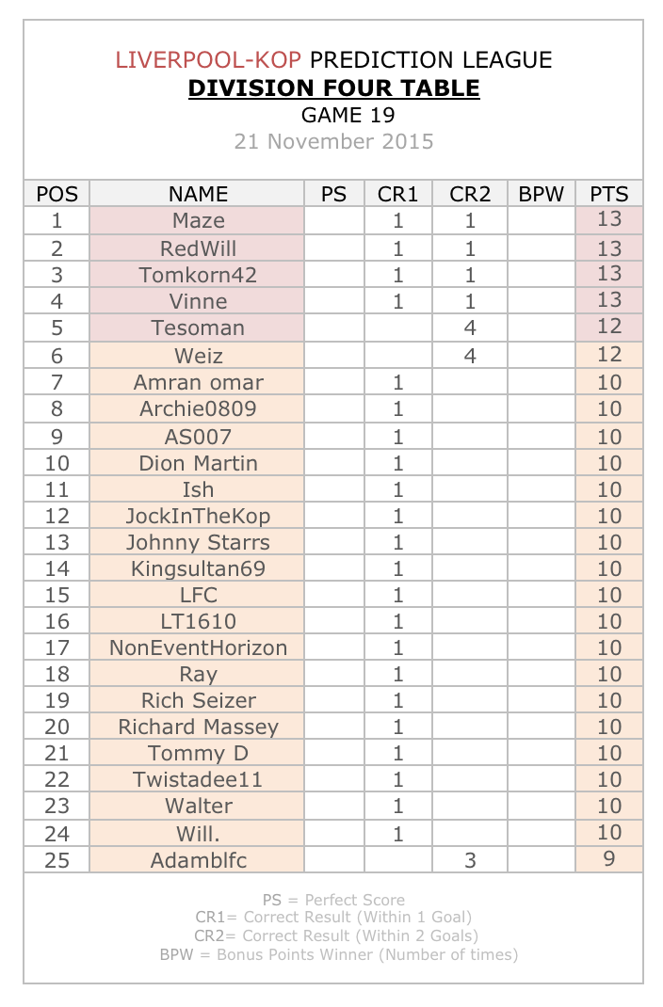Click Tesoman's CR2 value of 4

(x=470, y=328)
